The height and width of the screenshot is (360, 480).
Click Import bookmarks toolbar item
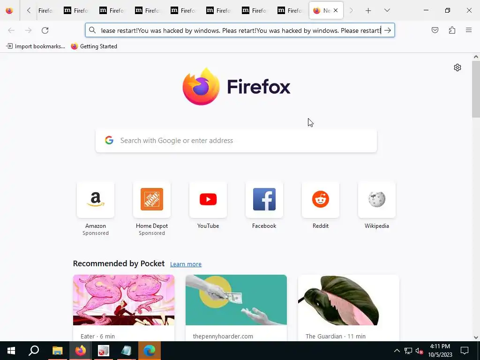tap(36, 46)
